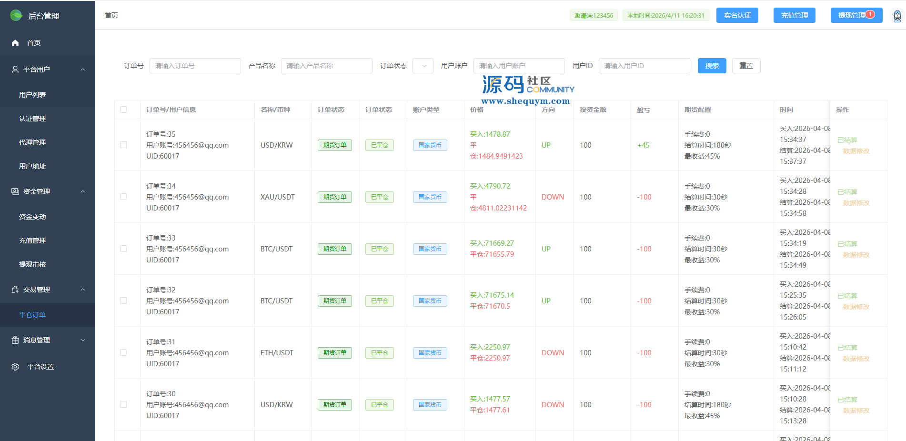Click the 订单号 input field
The height and width of the screenshot is (441, 906).
tap(195, 66)
